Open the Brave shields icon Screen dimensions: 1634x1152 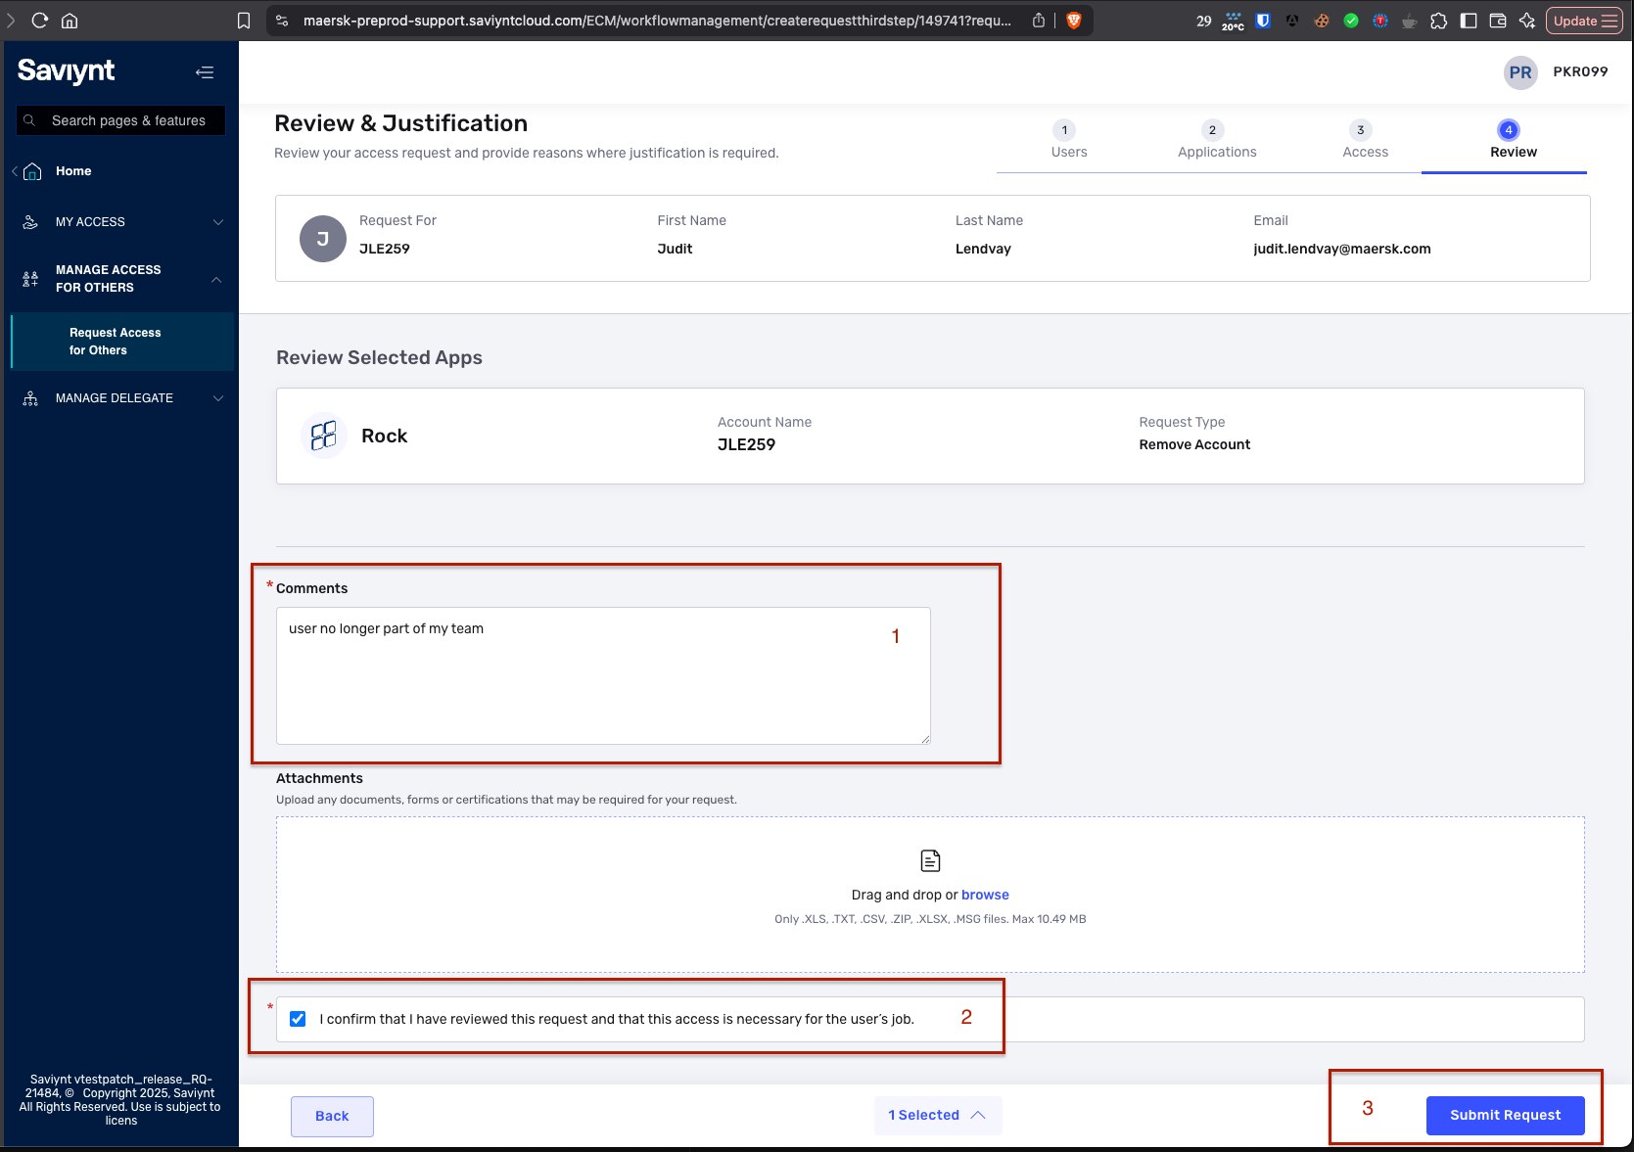coord(1074,21)
